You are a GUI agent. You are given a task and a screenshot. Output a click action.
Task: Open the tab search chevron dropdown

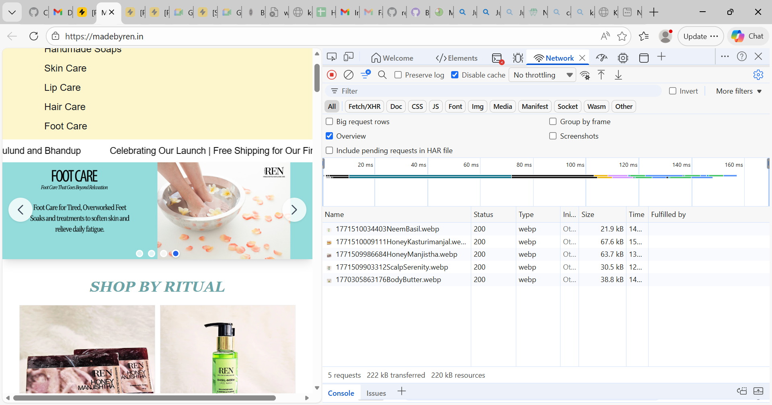click(x=12, y=12)
